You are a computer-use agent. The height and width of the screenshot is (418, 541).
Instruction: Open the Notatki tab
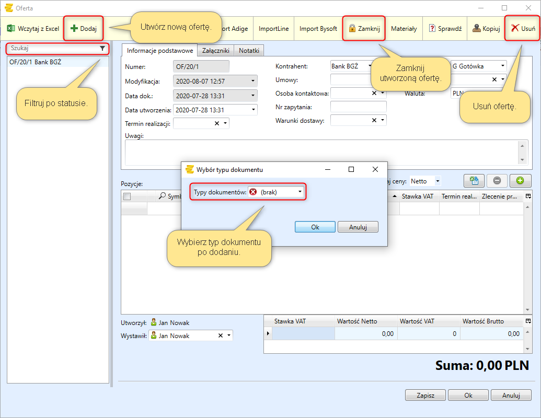(249, 51)
